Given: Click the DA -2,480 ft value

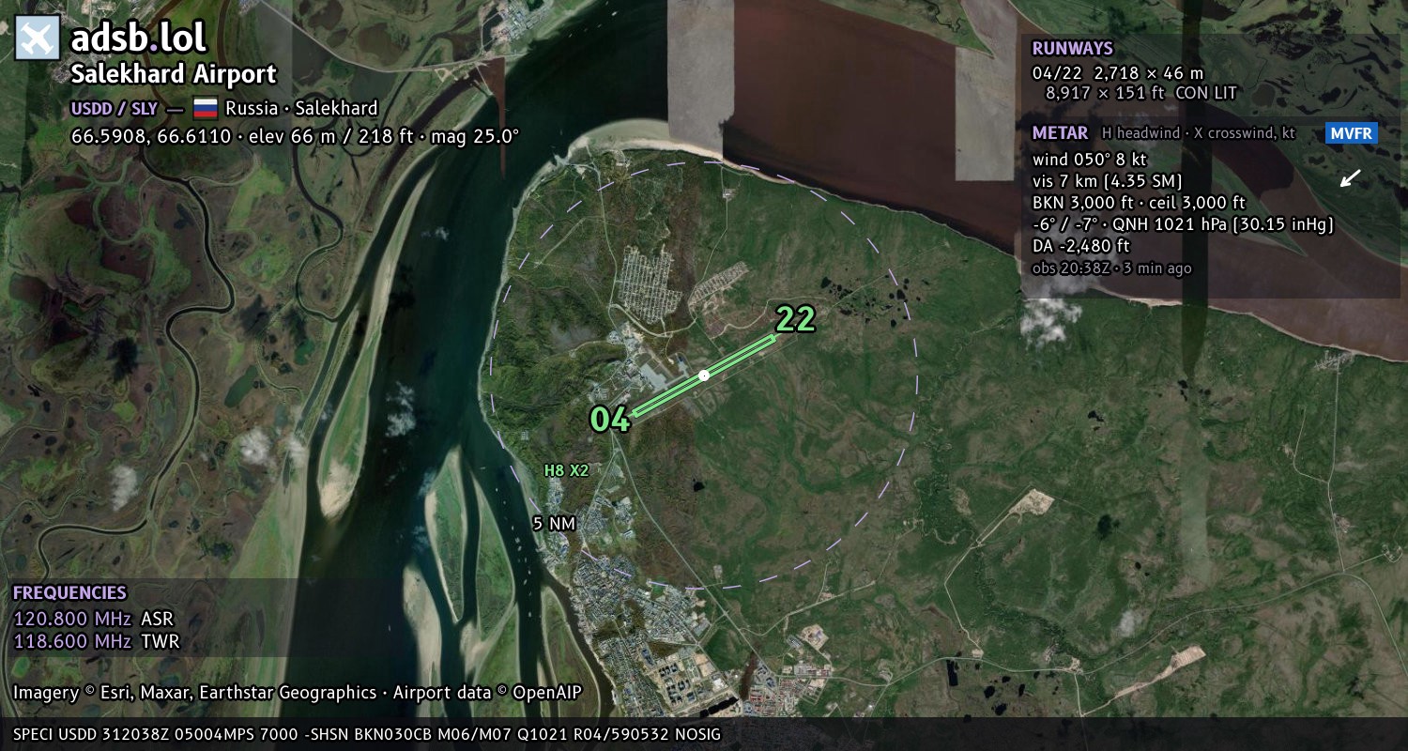Looking at the screenshot, I should coord(1080,246).
